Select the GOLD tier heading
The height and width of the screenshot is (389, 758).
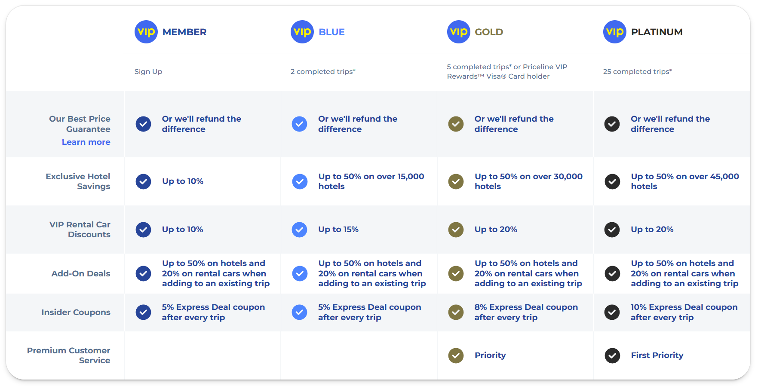(489, 32)
